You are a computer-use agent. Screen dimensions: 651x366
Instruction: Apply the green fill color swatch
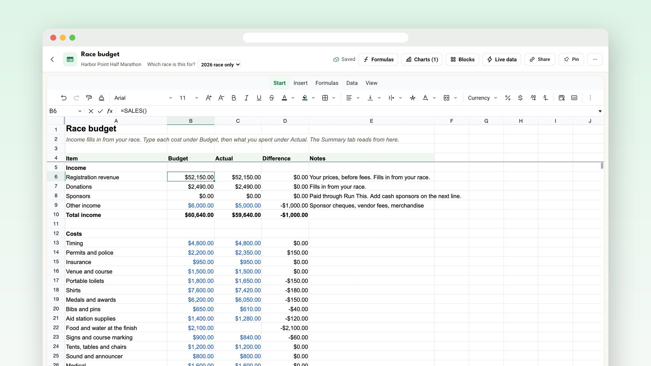pyautogui.click(x=305, y=98)
